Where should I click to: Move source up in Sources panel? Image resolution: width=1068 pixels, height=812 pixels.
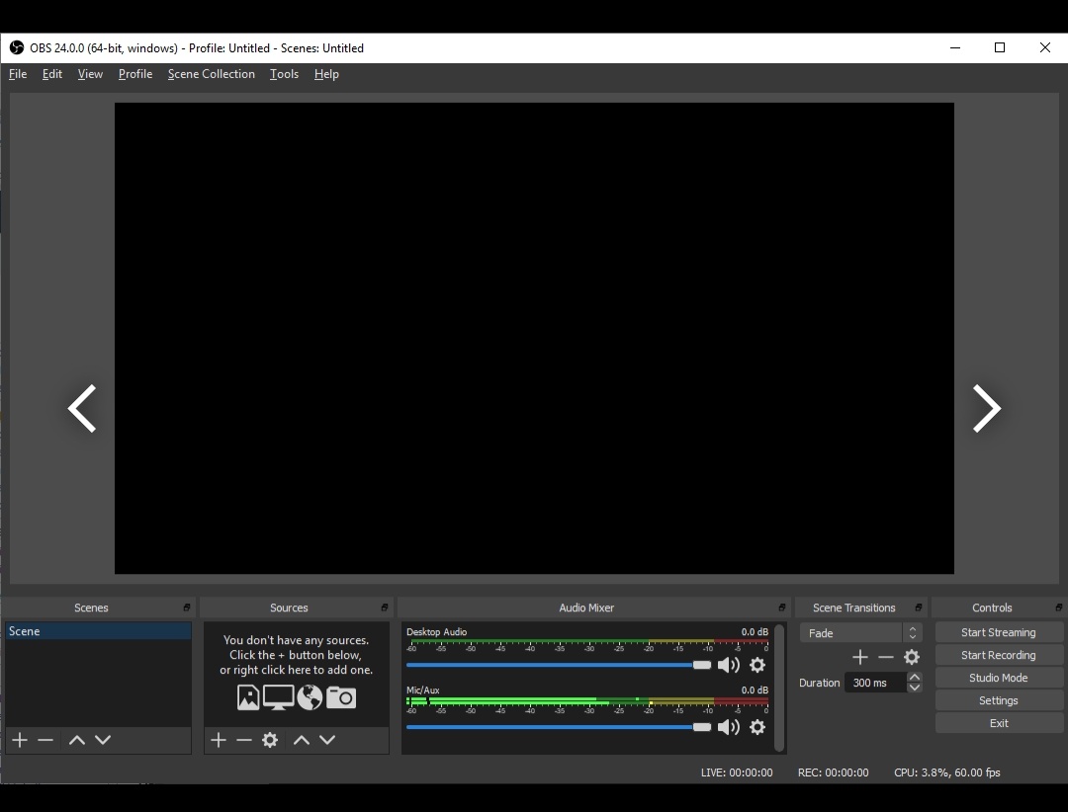pos(302,740)
